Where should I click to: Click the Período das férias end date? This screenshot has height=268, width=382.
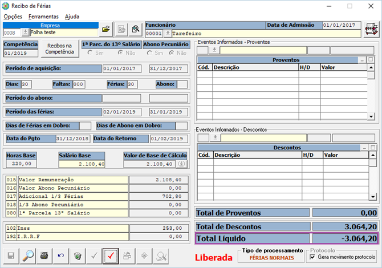click(169, 112)
